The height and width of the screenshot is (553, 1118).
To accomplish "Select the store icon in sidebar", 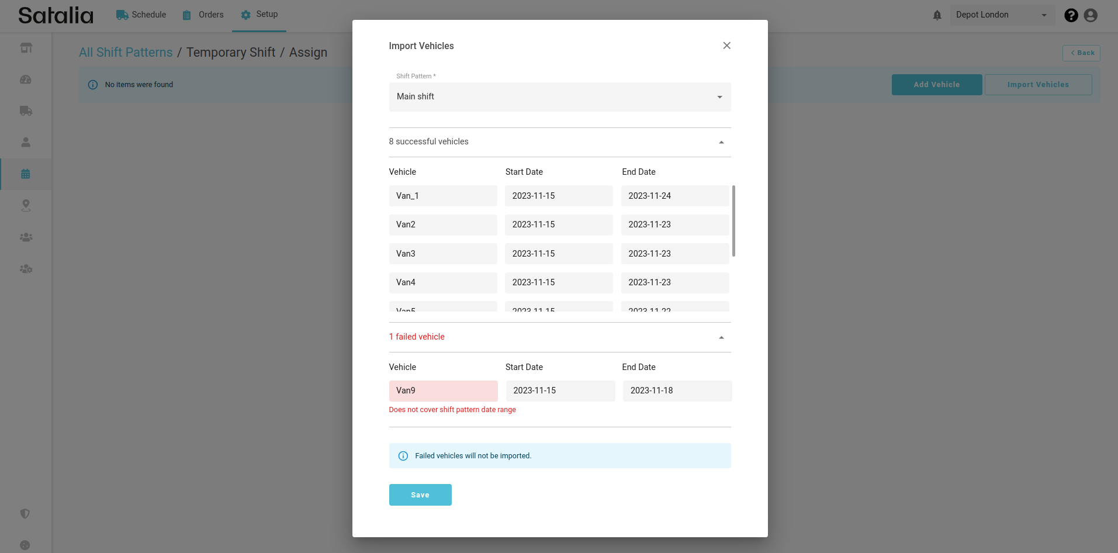I will pos(26,48).
